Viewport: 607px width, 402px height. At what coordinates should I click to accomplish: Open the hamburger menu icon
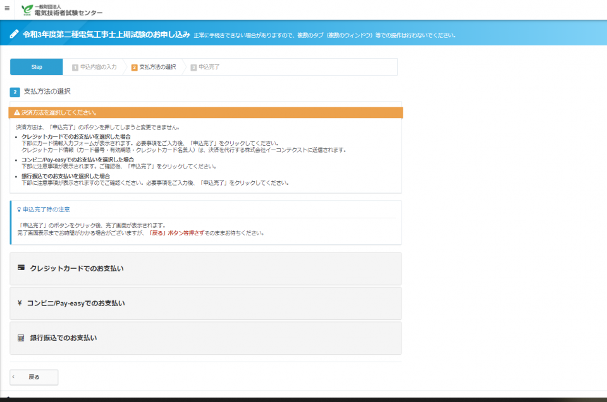[7, 9]
